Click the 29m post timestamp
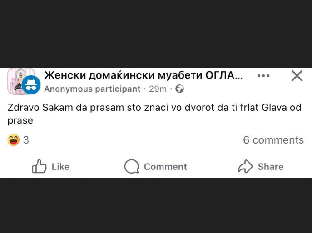 tap(158, 89)
